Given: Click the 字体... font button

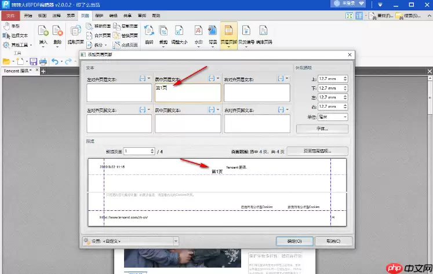Looking at the screenshot, I should coord(322,129).
